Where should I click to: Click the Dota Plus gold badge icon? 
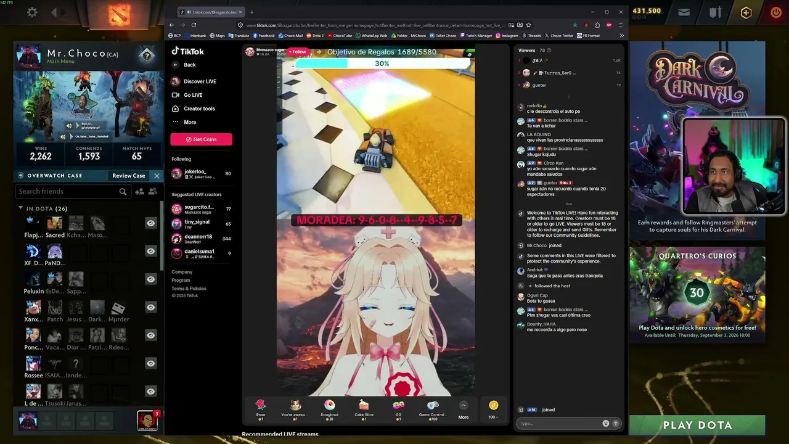click(746, 12)
